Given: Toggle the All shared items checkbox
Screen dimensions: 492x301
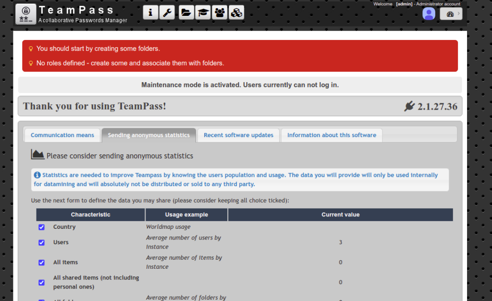Looking at the screenshot, I should pyautogui.click(x=41, y=282).
